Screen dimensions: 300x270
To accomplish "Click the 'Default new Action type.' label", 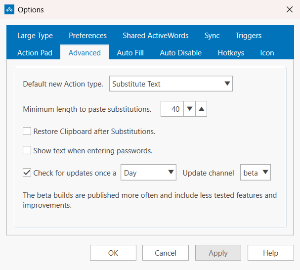I will 63,84.
